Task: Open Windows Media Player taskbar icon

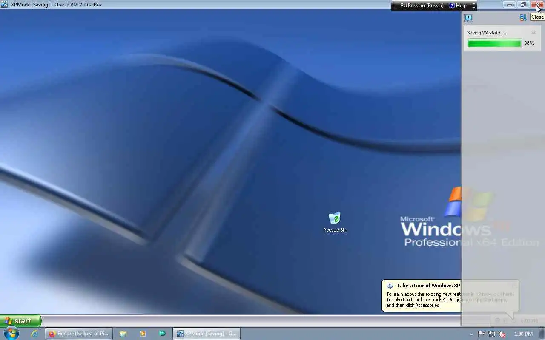Action: coord(143,334)
